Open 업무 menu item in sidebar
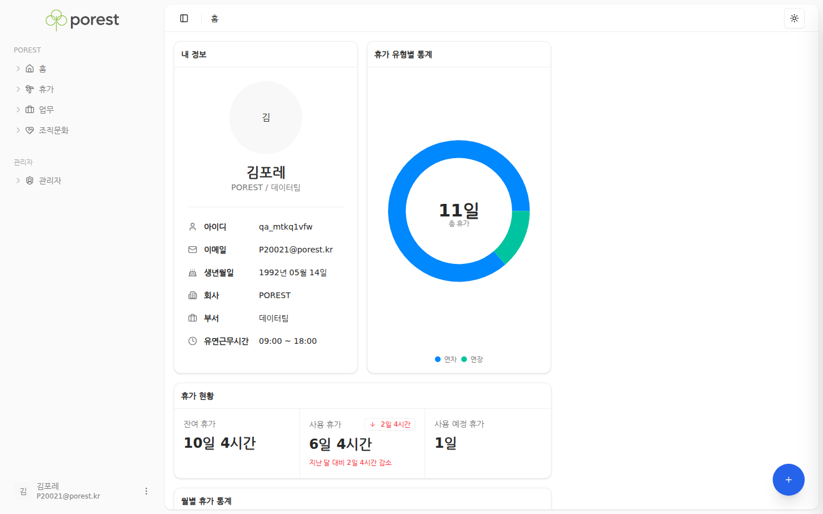Viewport: 823px width, 514px height. (82, 110)
